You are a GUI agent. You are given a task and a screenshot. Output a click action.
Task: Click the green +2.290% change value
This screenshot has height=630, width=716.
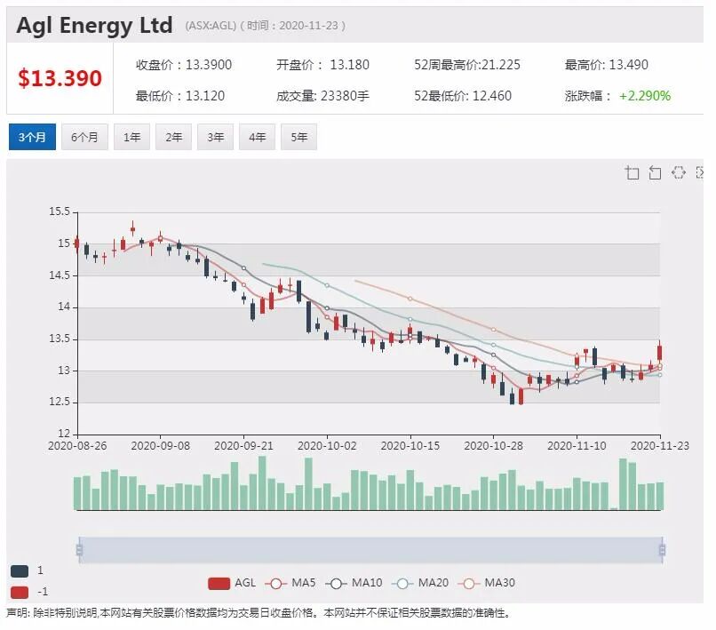pyautogui.click(x=645, y=96)
